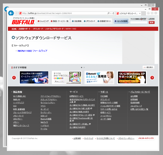Open ダウンロード in the top navigation bar
This screenshot has width=163, height=155.
[89, 21]
